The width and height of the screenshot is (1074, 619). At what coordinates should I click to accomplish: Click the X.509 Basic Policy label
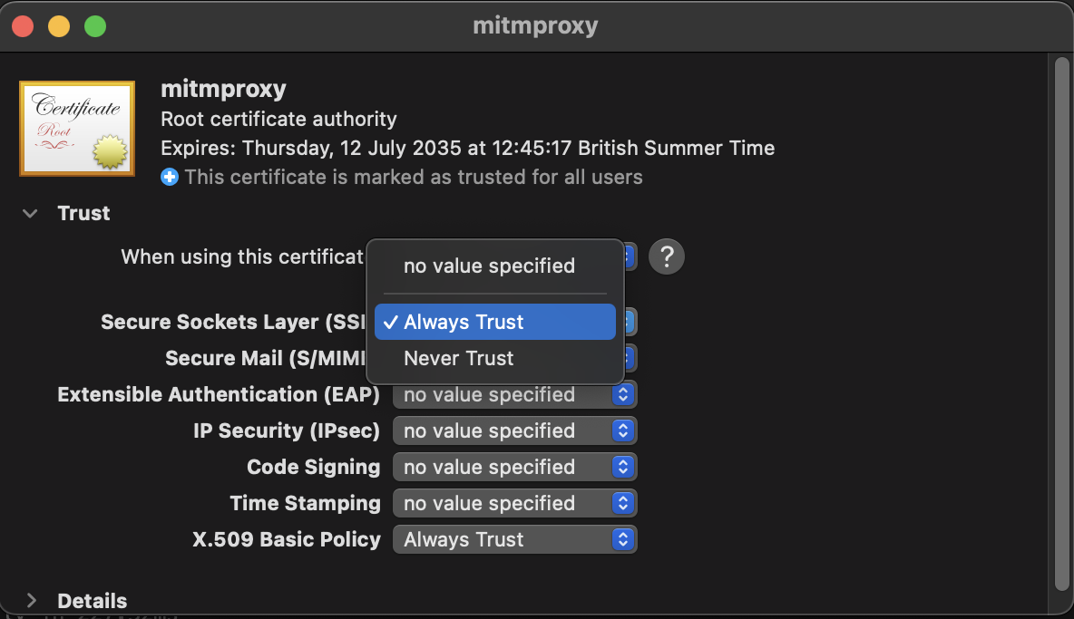287,539
